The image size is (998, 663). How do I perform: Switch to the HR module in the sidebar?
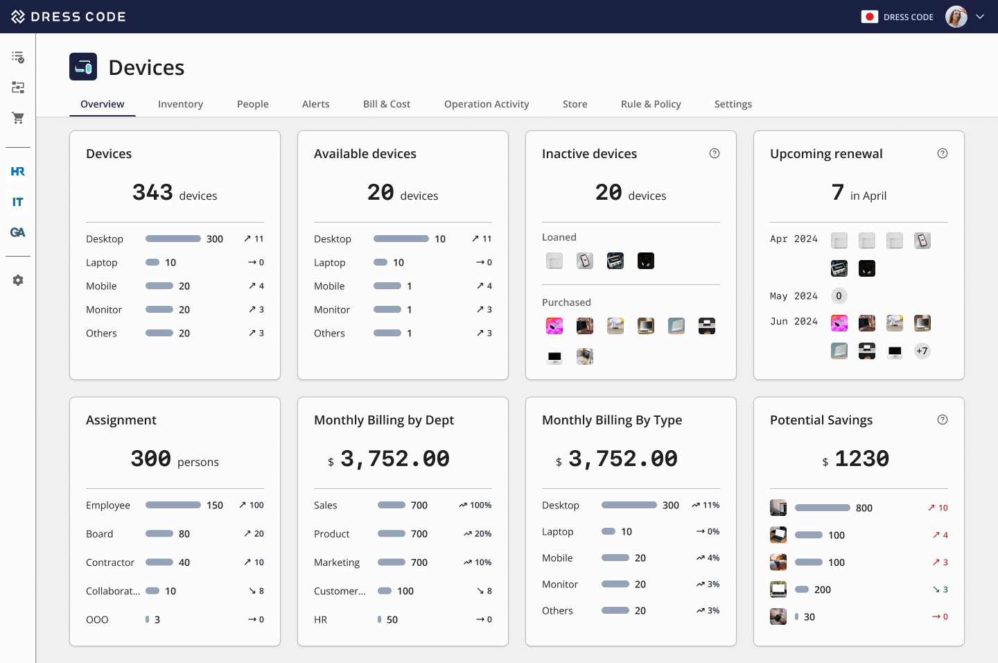18,171
